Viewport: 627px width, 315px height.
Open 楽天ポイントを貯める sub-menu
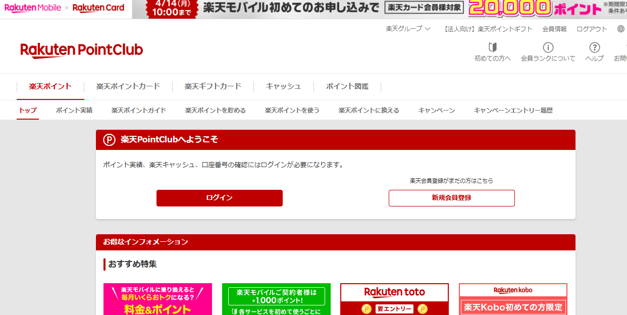216,110
